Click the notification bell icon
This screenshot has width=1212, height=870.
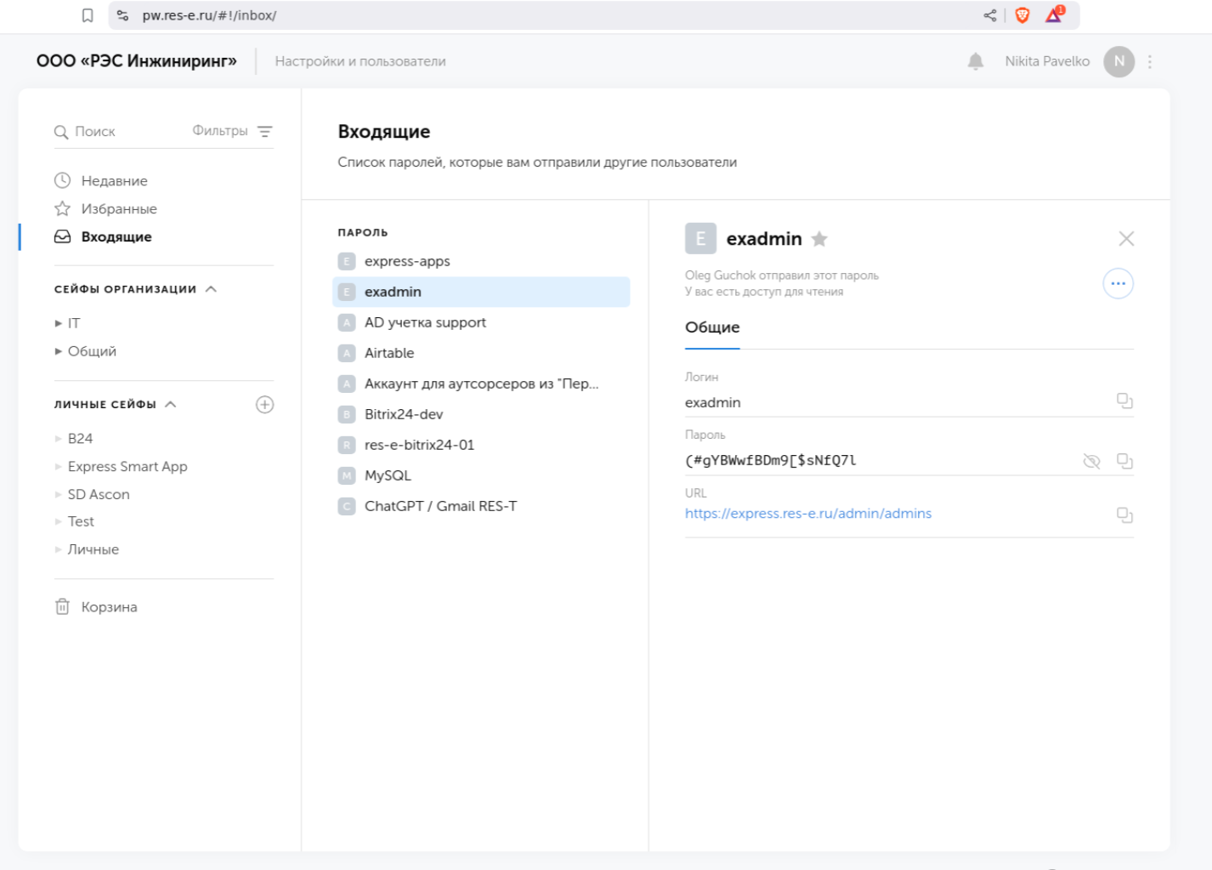tap(975, 61)
